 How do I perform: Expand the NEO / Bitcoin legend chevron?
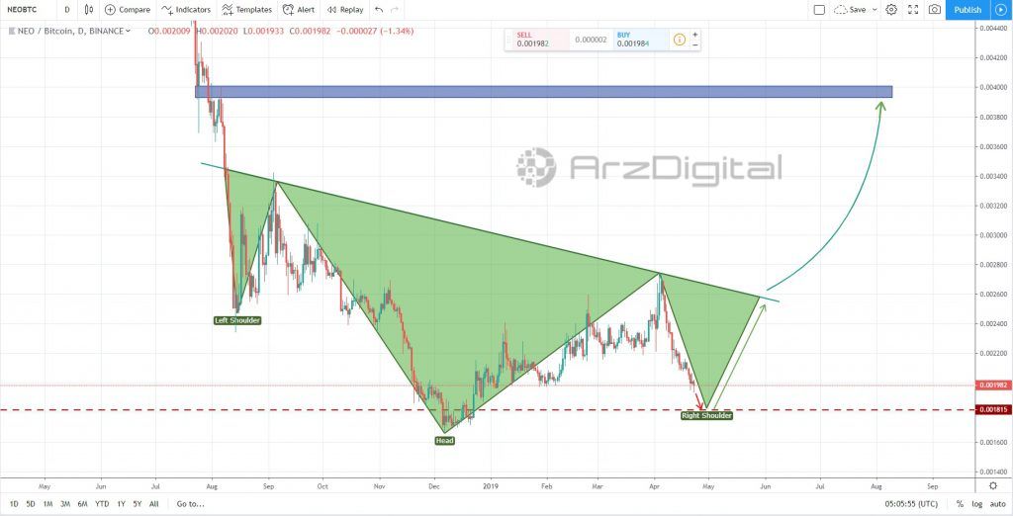coord(129,31)
